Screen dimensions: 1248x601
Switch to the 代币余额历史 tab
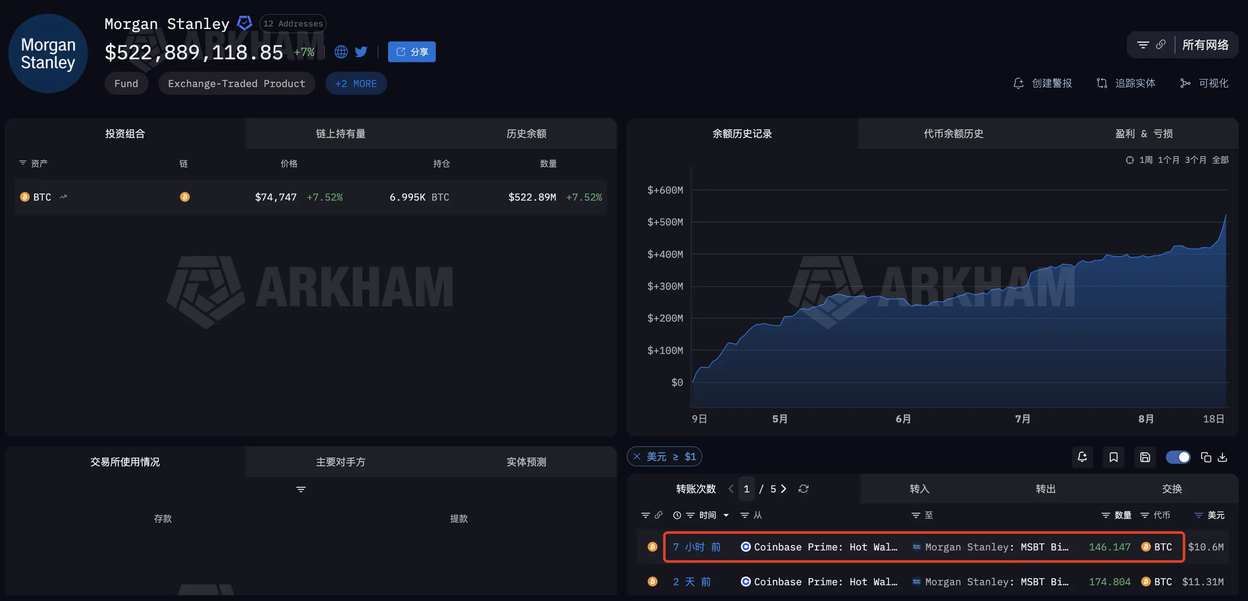point(954,133)
